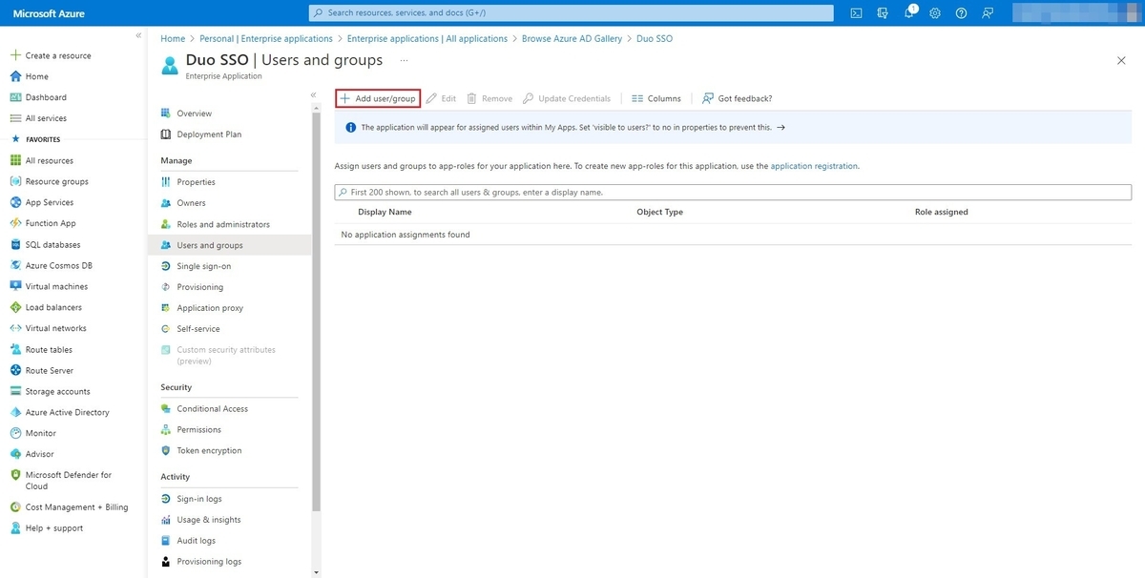The image size is (1145, 578).
Task: Click the Virtual networks icon
Action: tap(15, 328)
